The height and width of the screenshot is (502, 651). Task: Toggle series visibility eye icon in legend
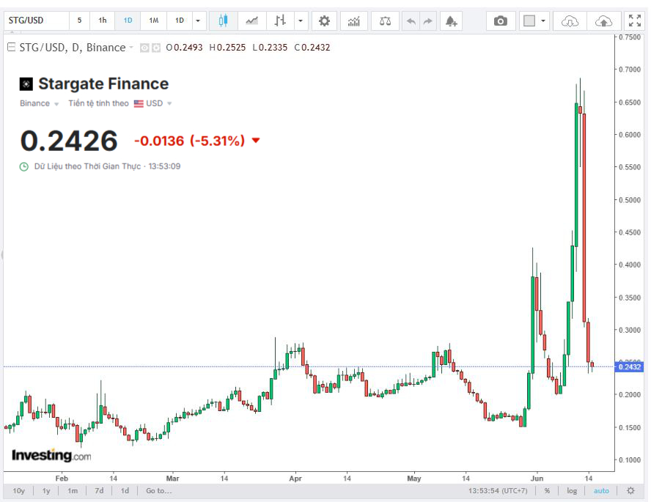tap(144, 48)
